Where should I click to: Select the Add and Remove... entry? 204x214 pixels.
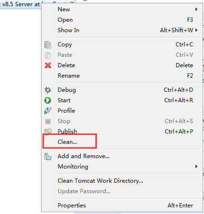click(x=84, y=156)
